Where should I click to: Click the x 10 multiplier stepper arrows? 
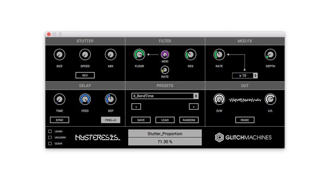pos(255,75)
